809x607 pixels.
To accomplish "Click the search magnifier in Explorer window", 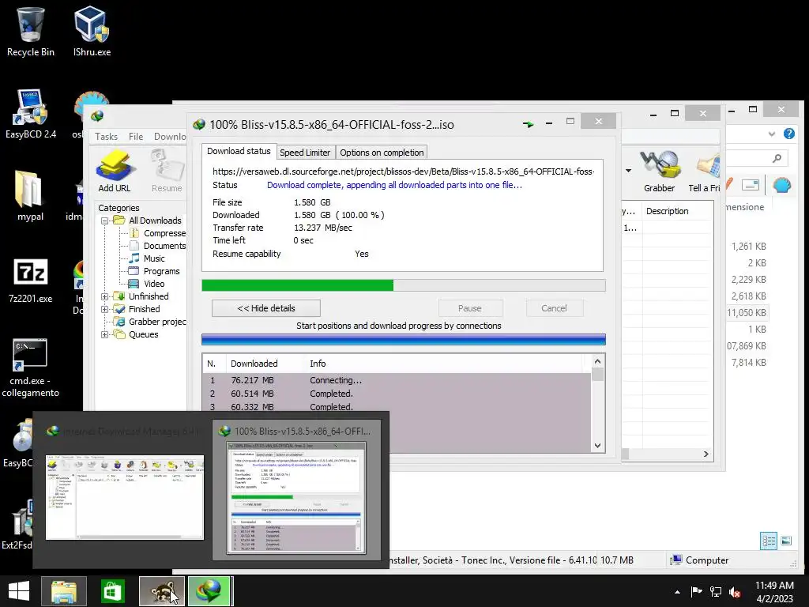I will [x=777, y=158].
